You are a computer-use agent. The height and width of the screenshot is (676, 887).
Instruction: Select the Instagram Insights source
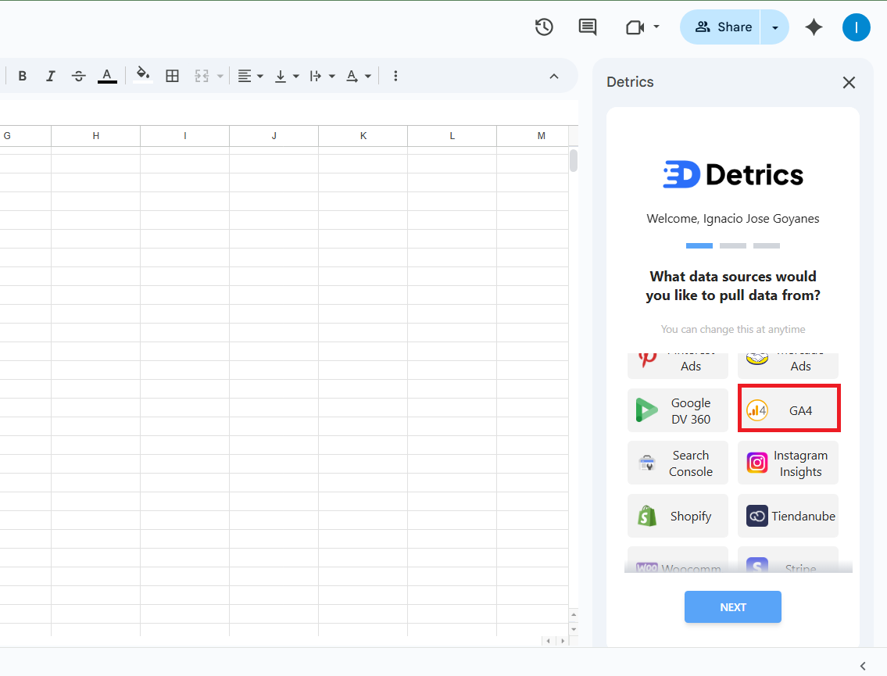(x=788, y=463)
